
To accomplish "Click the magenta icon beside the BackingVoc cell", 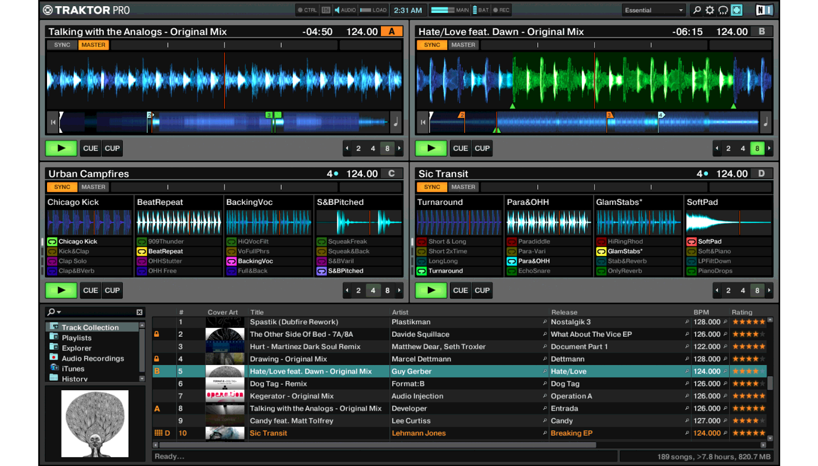I will (231, 261).
